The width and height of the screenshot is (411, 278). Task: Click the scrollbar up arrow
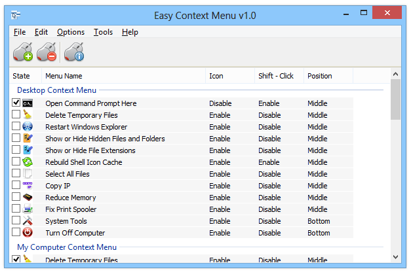pos(395,74)
